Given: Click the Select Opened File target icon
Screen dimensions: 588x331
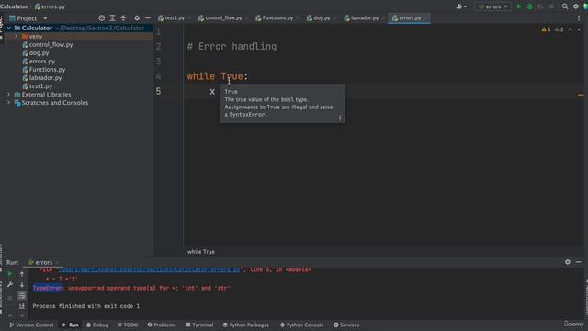Looking at the screenshot, I should pyautogui.click(x=102, y=18).
